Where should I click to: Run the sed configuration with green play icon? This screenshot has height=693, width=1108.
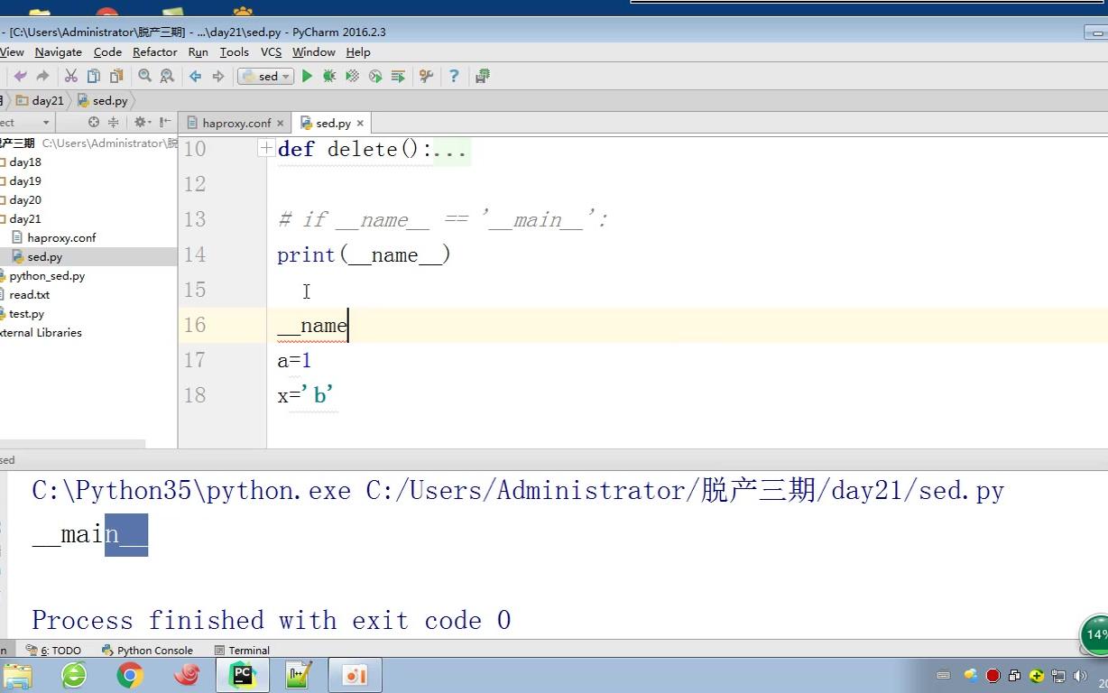(x=307, y=76)
